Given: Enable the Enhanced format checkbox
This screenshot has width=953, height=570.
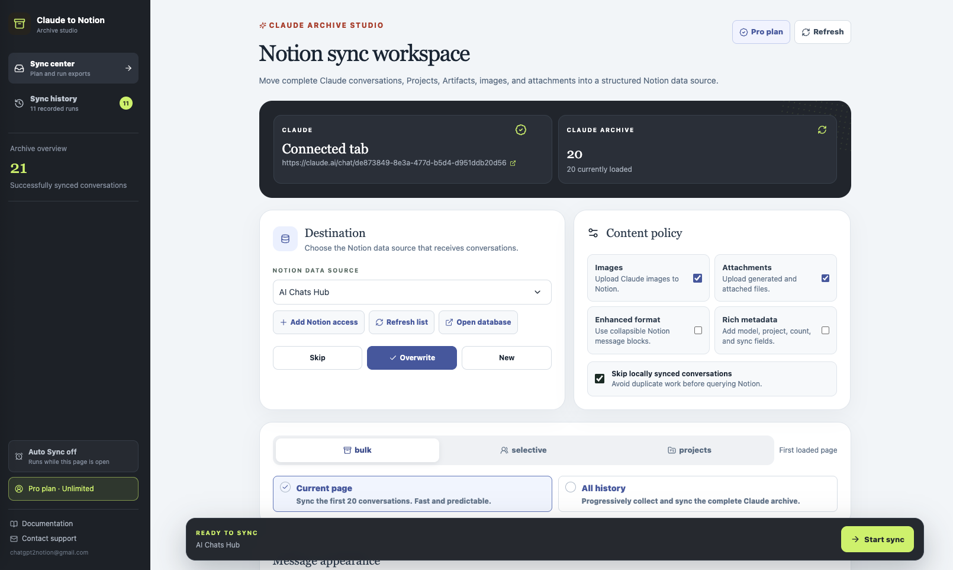Looking at the screenshot, I should [x=698, y=331].
